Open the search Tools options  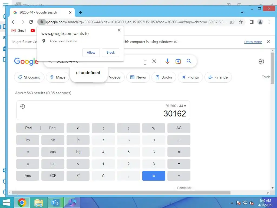[266, 77]
